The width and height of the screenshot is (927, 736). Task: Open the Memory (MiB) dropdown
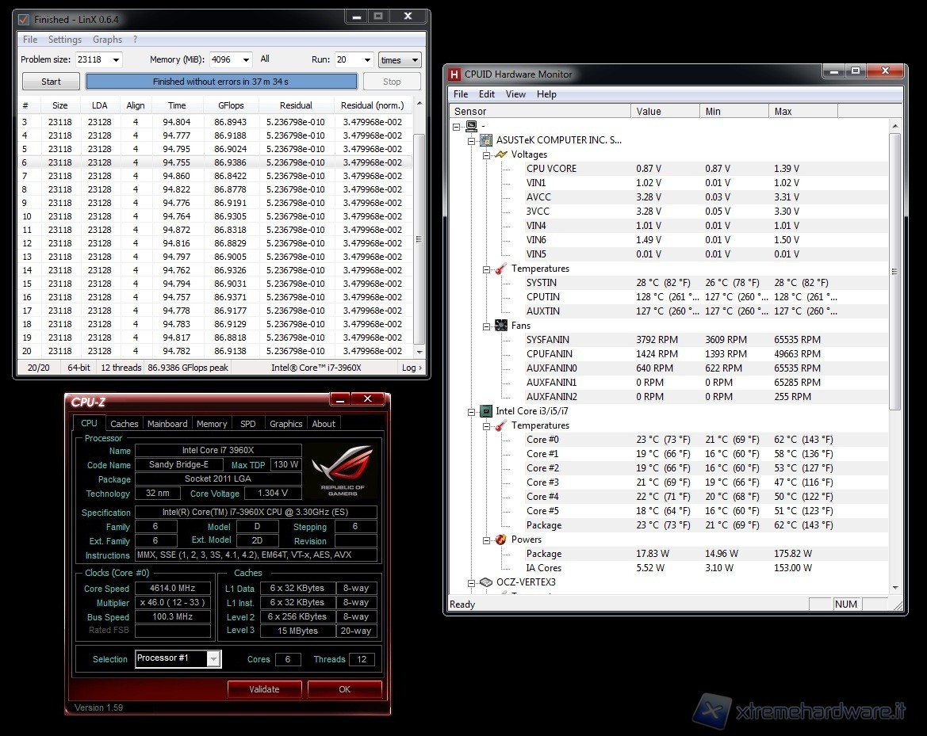click(245, 60)
